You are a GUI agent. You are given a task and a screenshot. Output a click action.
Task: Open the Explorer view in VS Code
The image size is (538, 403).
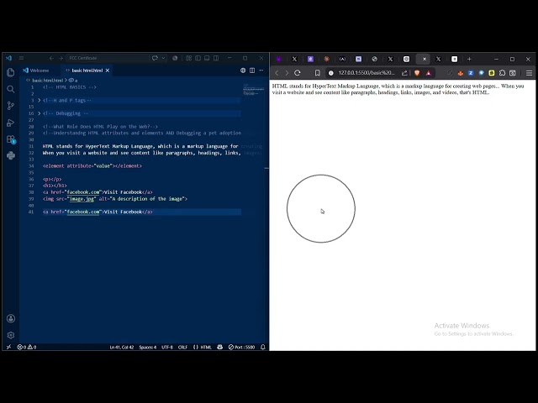[x=11, y=72]
